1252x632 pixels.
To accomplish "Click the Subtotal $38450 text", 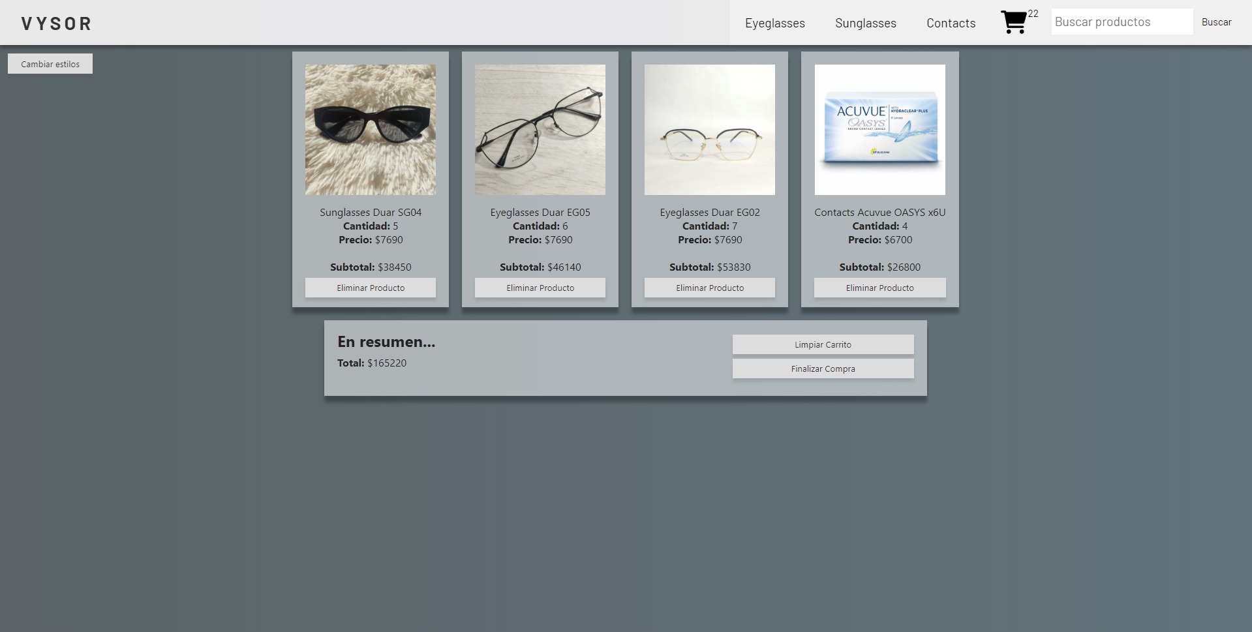I will click(371, 267).
